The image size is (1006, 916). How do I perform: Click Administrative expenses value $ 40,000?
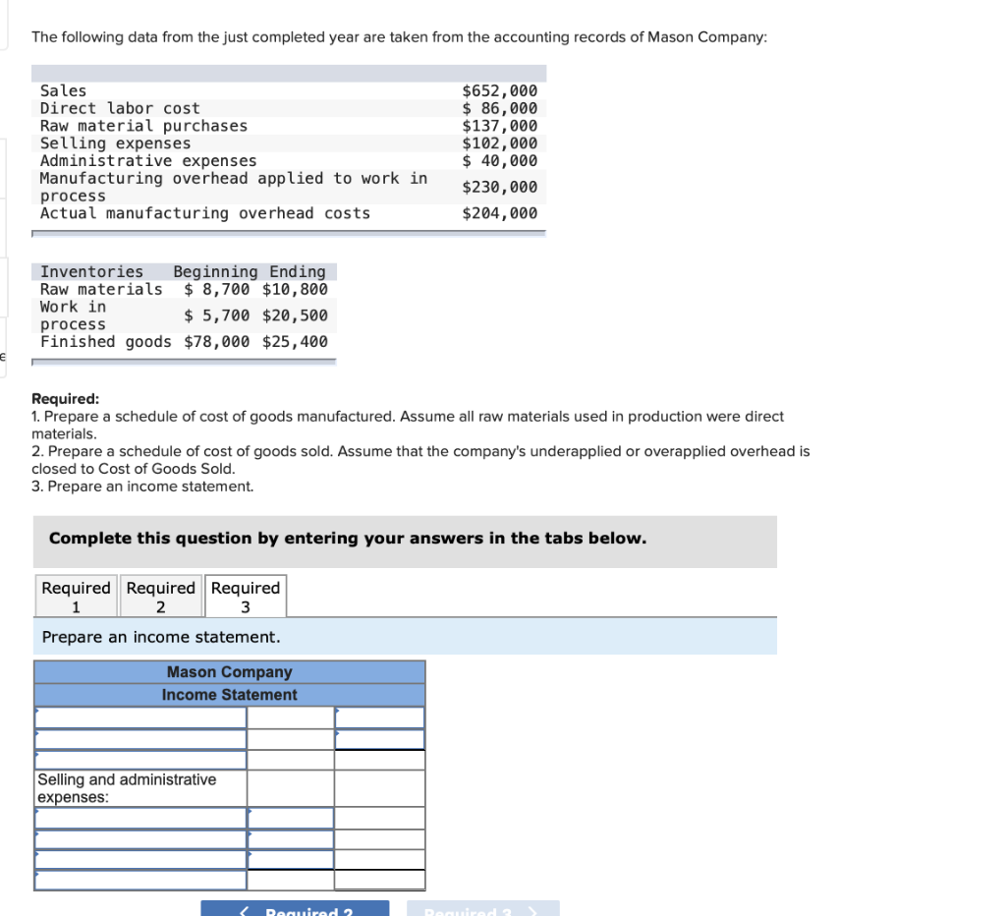[x=500, y=160]
